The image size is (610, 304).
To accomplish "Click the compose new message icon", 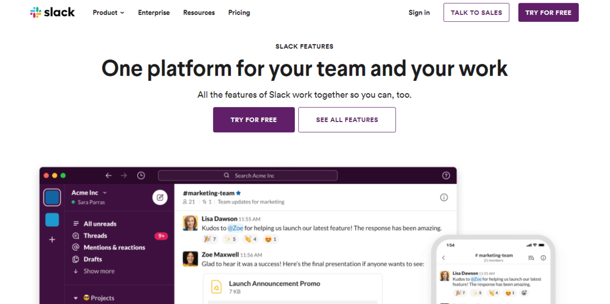I will coord(160,197).
